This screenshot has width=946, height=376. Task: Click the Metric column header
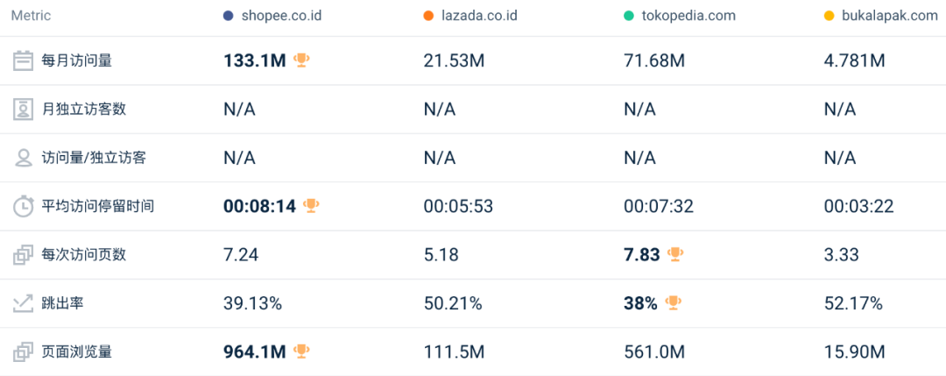[31, 17]
